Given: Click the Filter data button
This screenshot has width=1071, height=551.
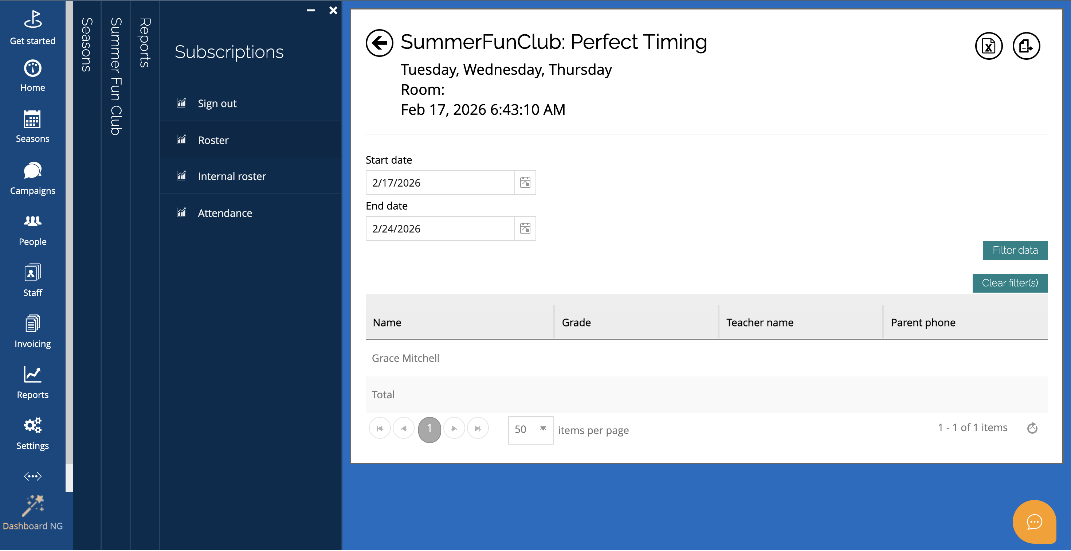Looking at the screenshot, I should [1015, 250].
